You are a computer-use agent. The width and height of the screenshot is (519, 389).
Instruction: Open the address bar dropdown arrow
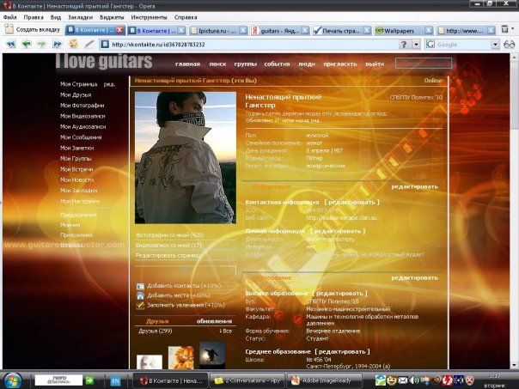tap(416, 45)
